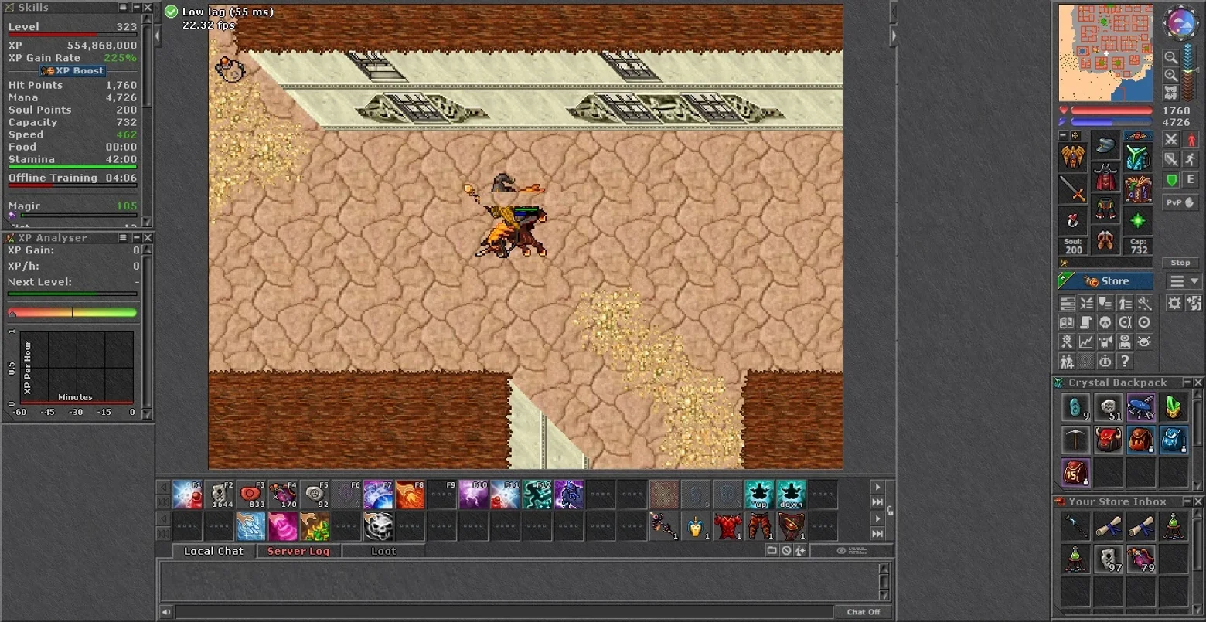Activate the 'down' levitate action button
1206x622 pixels.
pos(791,495)
